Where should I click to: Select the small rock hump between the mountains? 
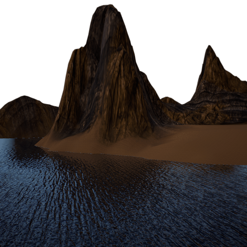tap(169, 100)
